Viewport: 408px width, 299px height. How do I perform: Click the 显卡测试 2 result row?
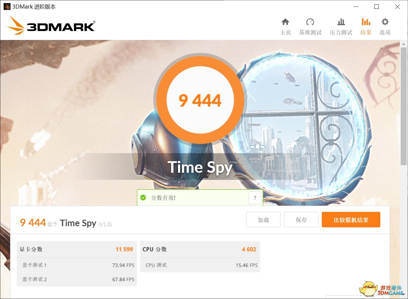tap(77, 279)
